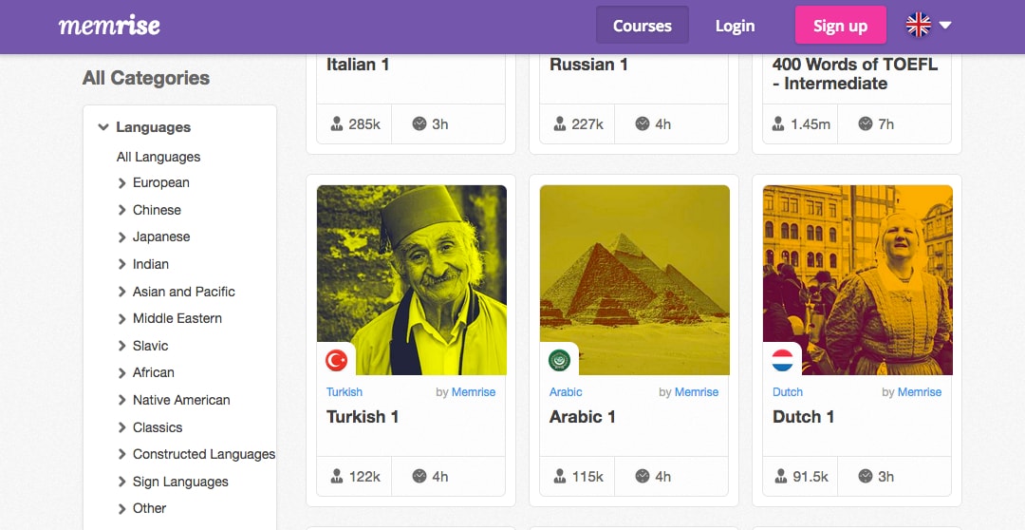
Task: Open the Turkish 1 course title
Action: pos(363,417)
